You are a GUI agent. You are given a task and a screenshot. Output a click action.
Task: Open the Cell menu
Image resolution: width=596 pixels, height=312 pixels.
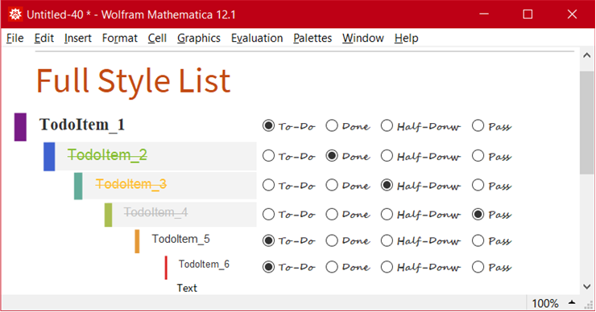[157, 38]
